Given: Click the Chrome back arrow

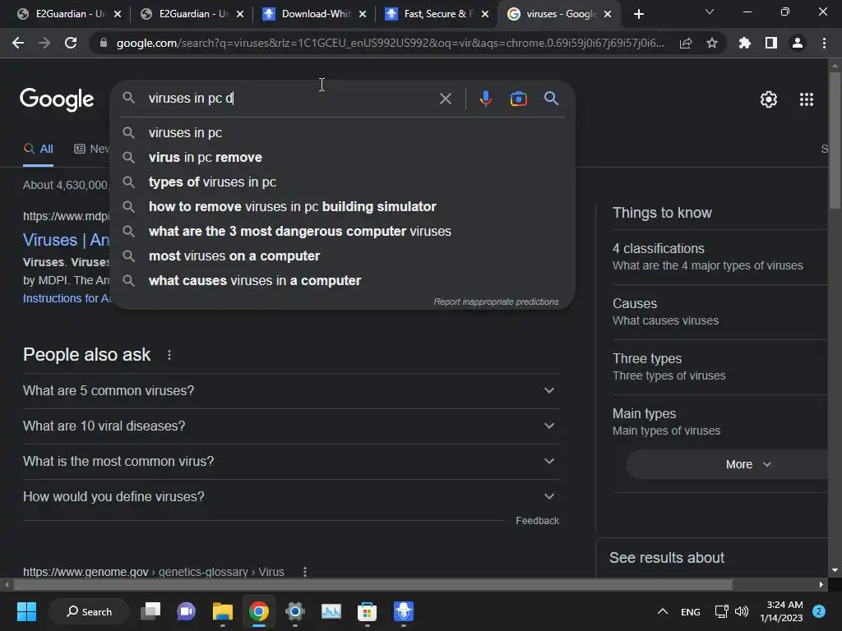Looking at the screenshot, I should click(x=18, y=43).
